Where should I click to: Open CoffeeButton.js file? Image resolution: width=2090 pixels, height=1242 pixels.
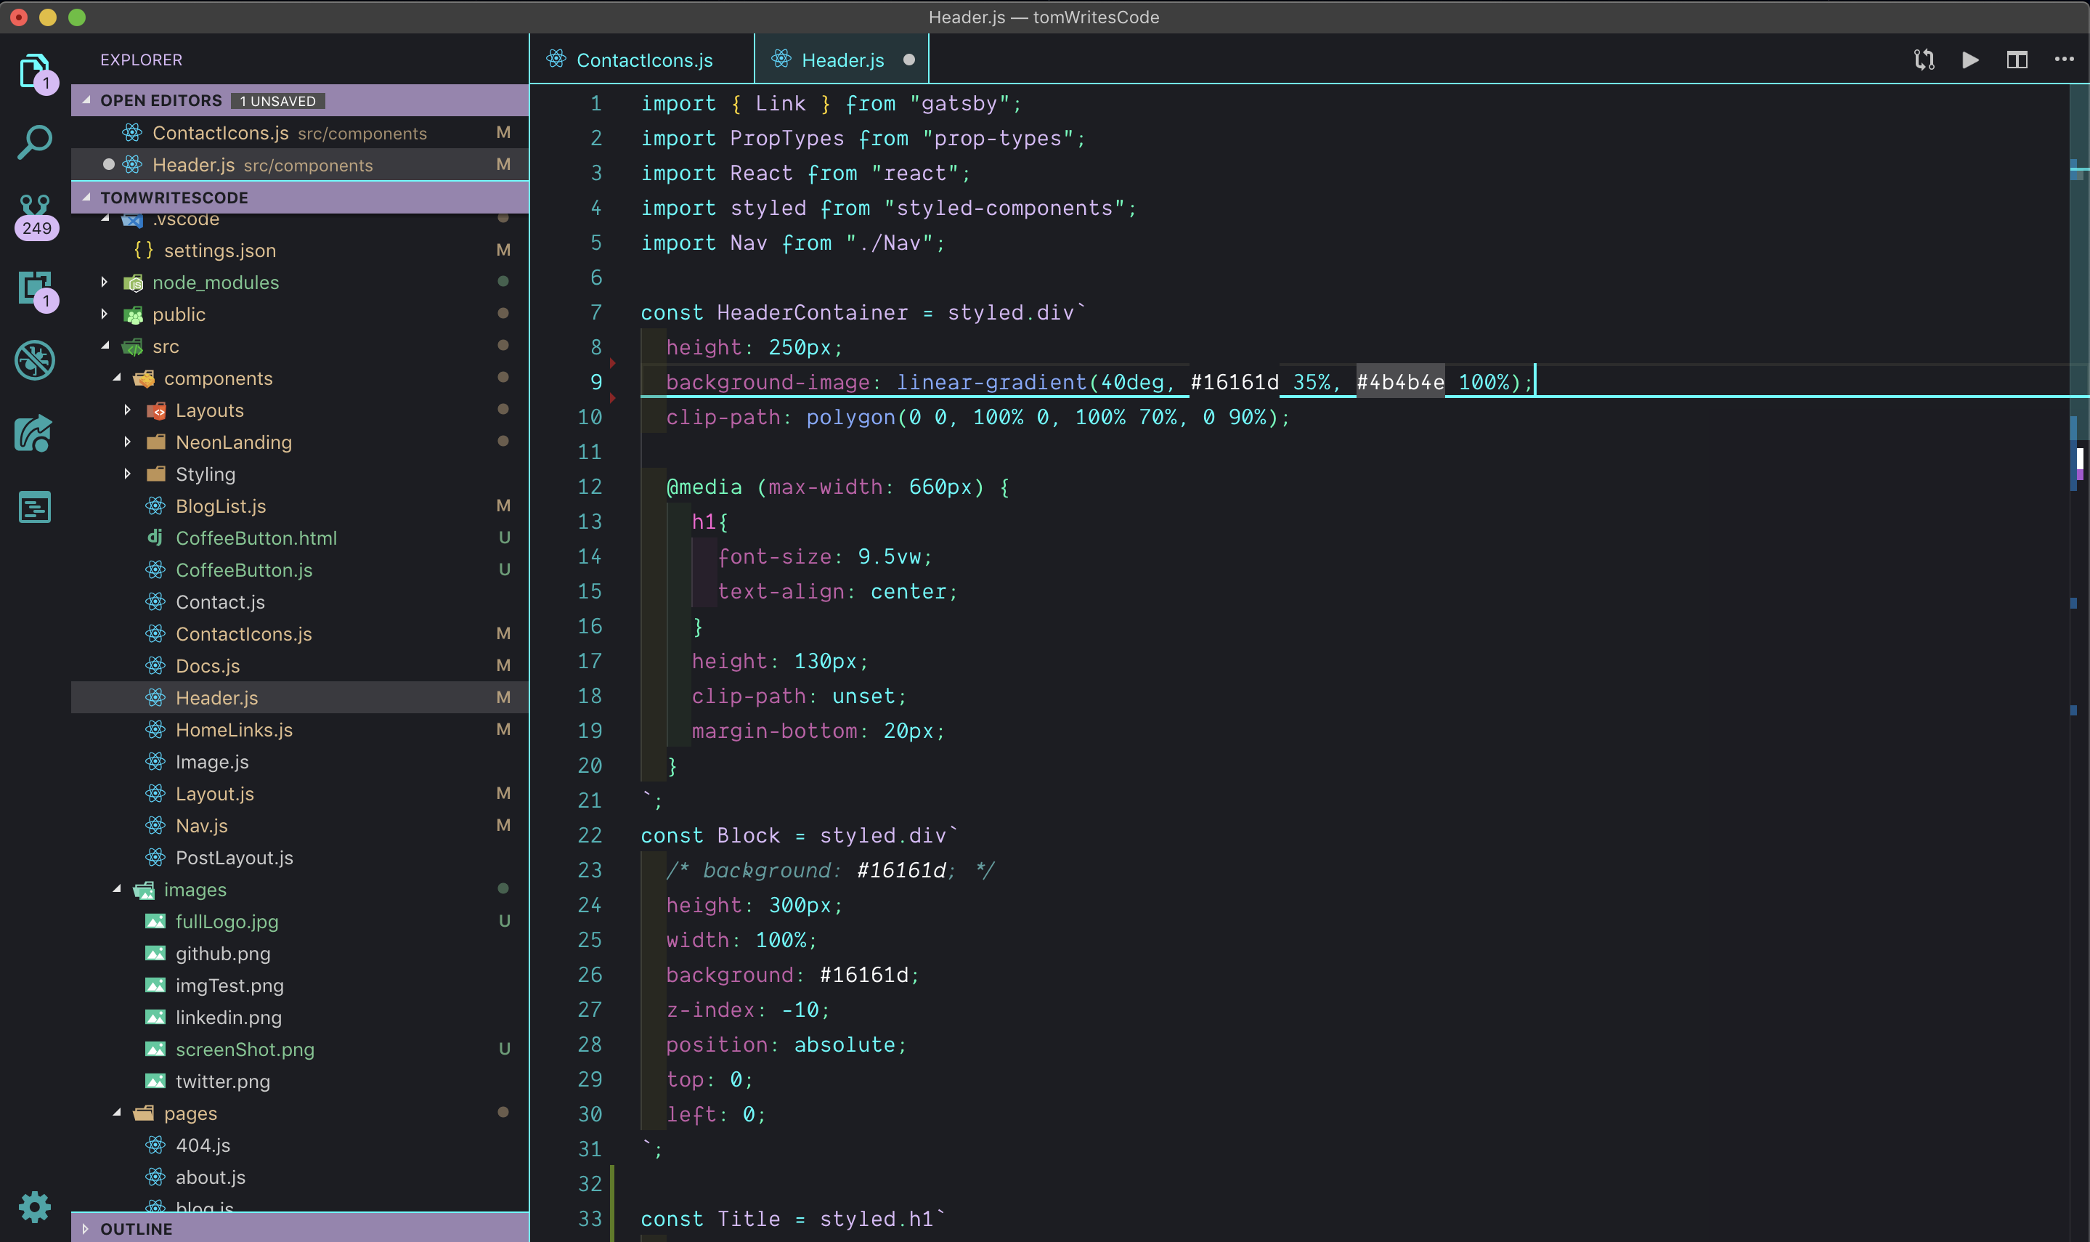[x=299, y=569]
